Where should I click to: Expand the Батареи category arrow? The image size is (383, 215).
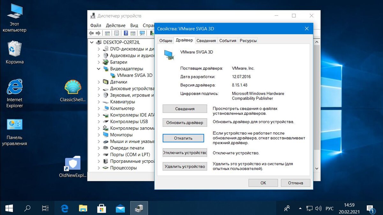coord(99,62)
